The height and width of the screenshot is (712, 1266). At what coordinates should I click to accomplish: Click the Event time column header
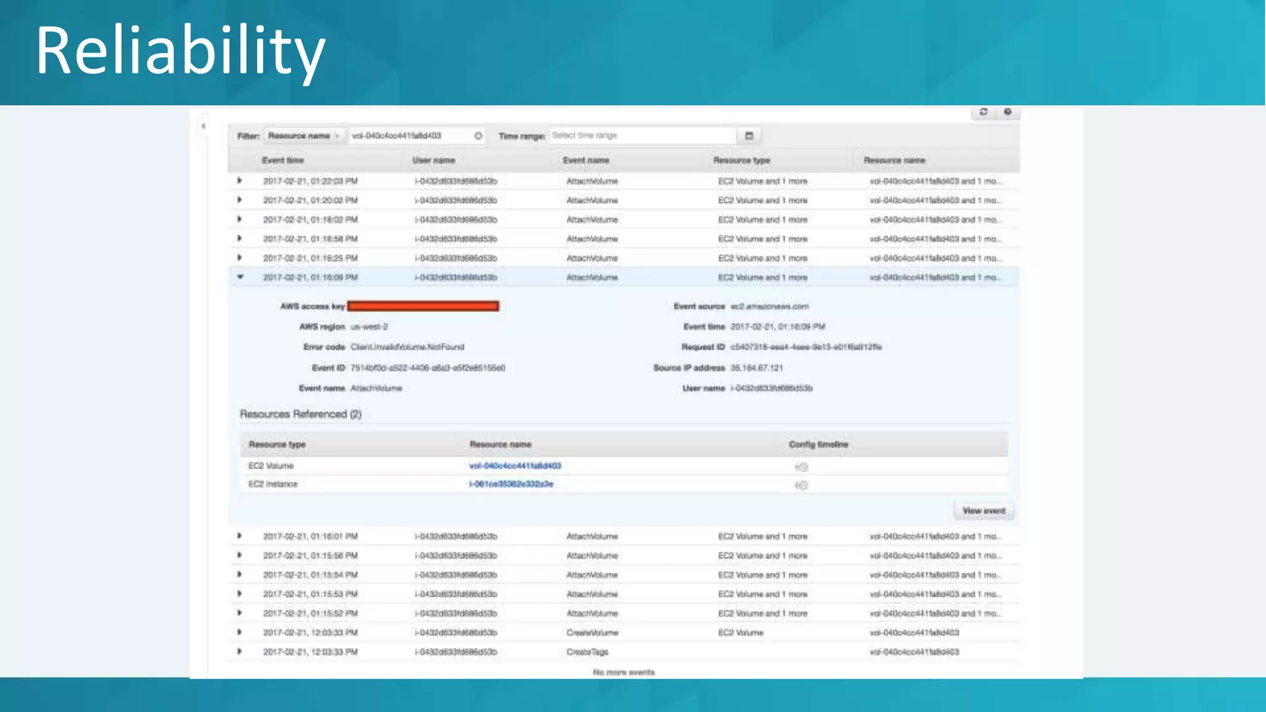pyautogui.click(x=283, y=161)
